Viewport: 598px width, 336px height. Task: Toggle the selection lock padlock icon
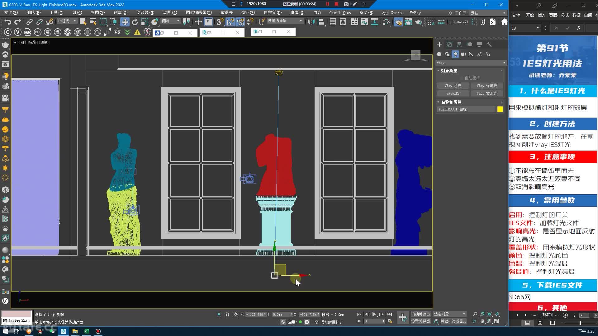coord(227,315)
